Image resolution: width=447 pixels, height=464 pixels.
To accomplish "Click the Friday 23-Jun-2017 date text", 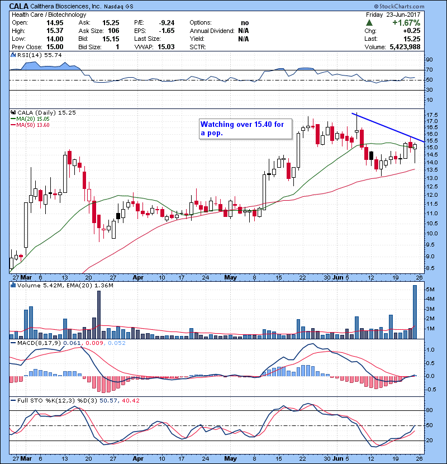I will click(x=393, y=15).
